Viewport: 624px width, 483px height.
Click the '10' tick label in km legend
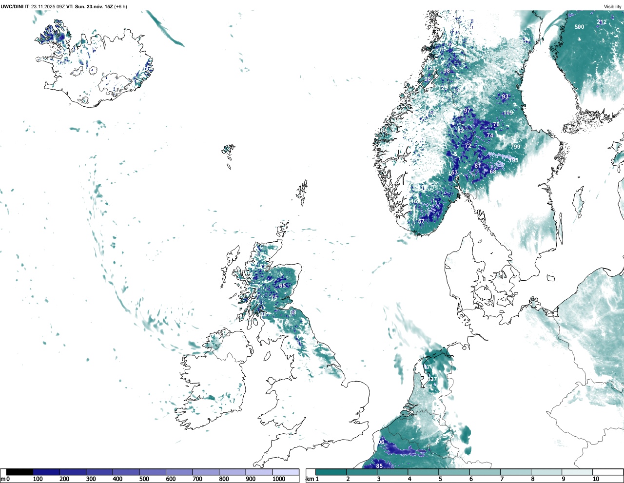click(x=596, y=479)
